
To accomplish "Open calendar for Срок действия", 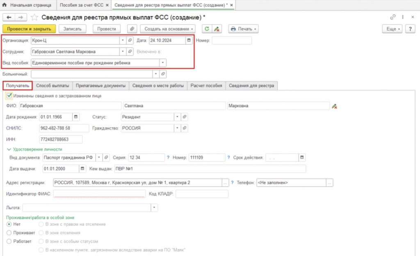I will click(x=302, y=158).
